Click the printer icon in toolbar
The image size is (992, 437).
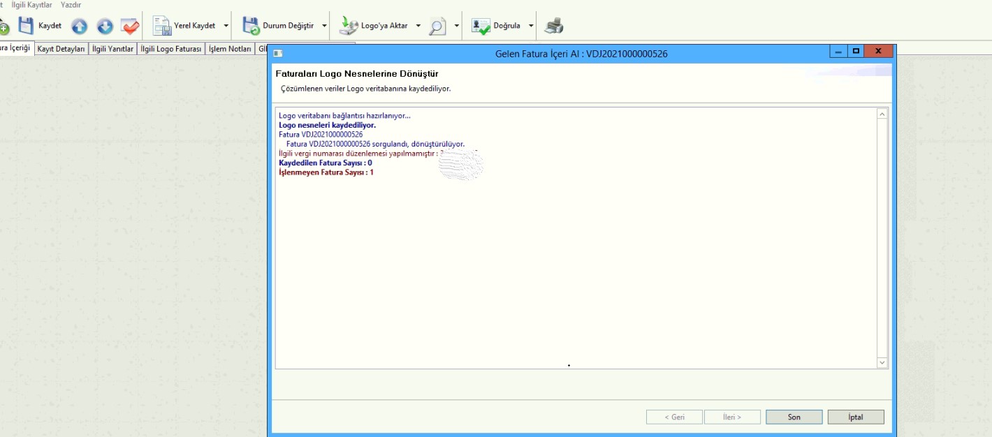click(554, 27)
